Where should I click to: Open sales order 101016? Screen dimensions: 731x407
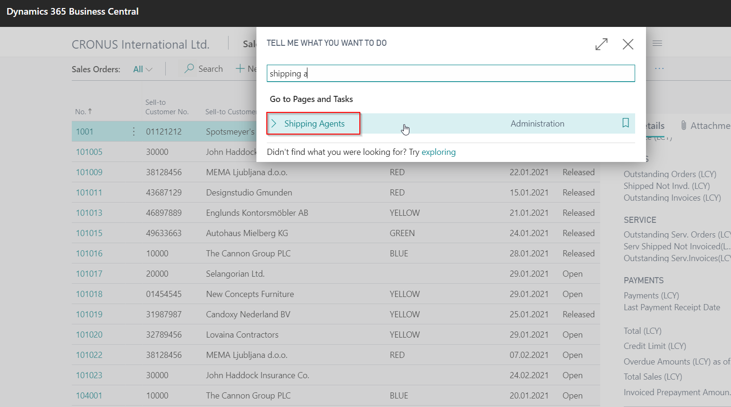tap(89, 254)
